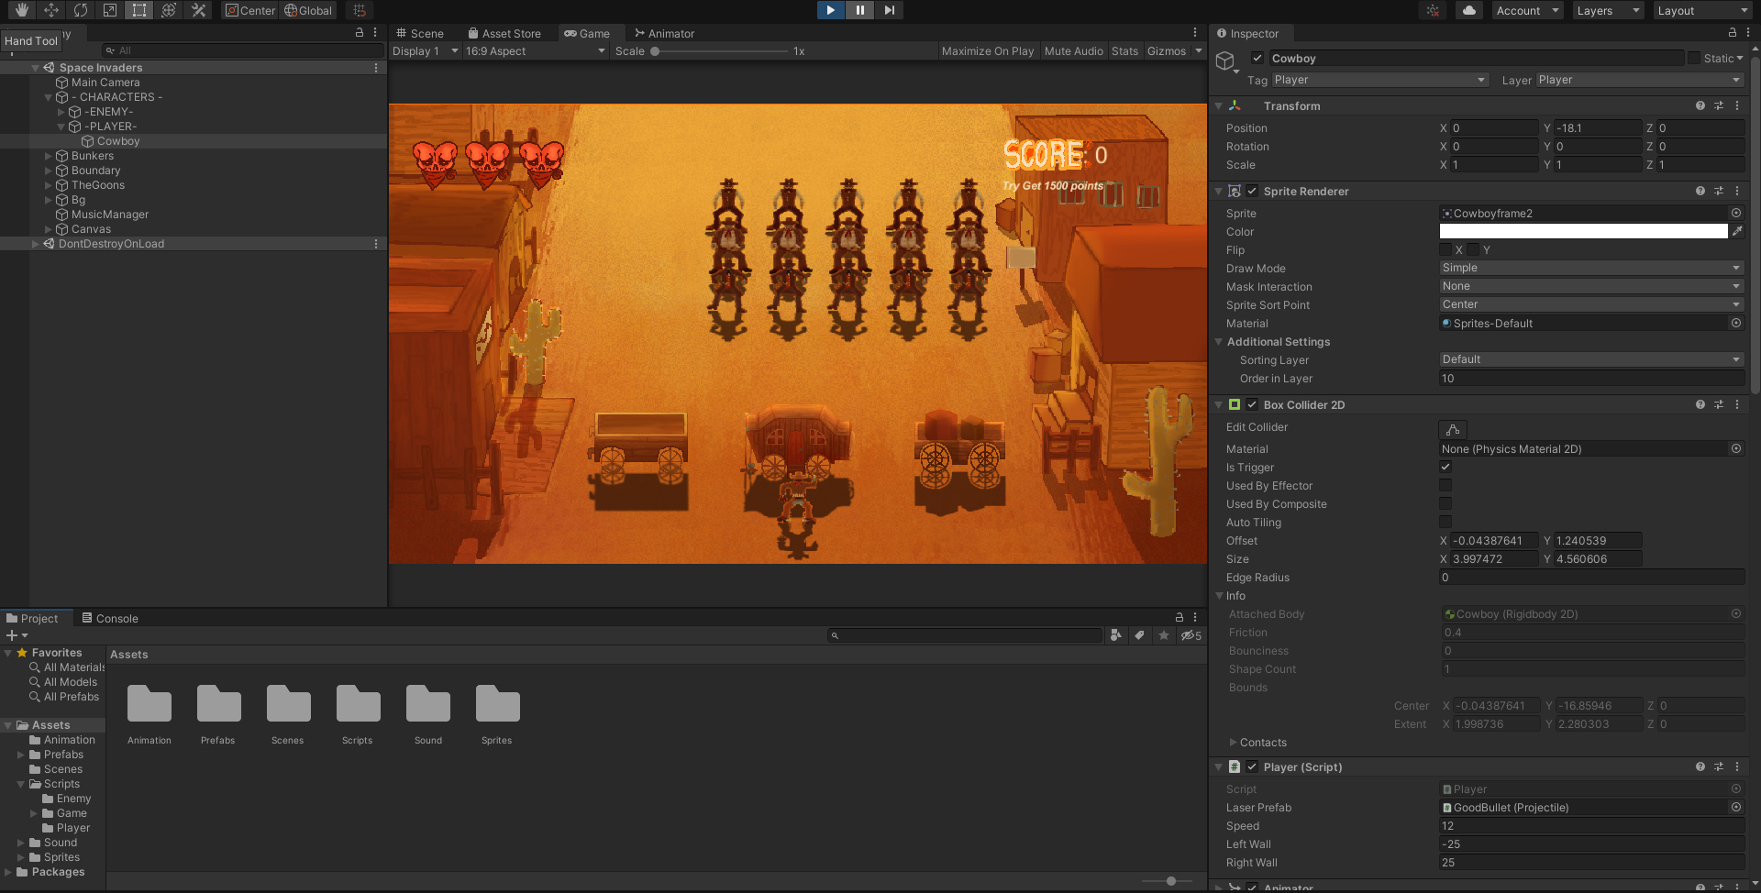Lock the Project panel
Screen dimensions: 1761x893
1180,617
